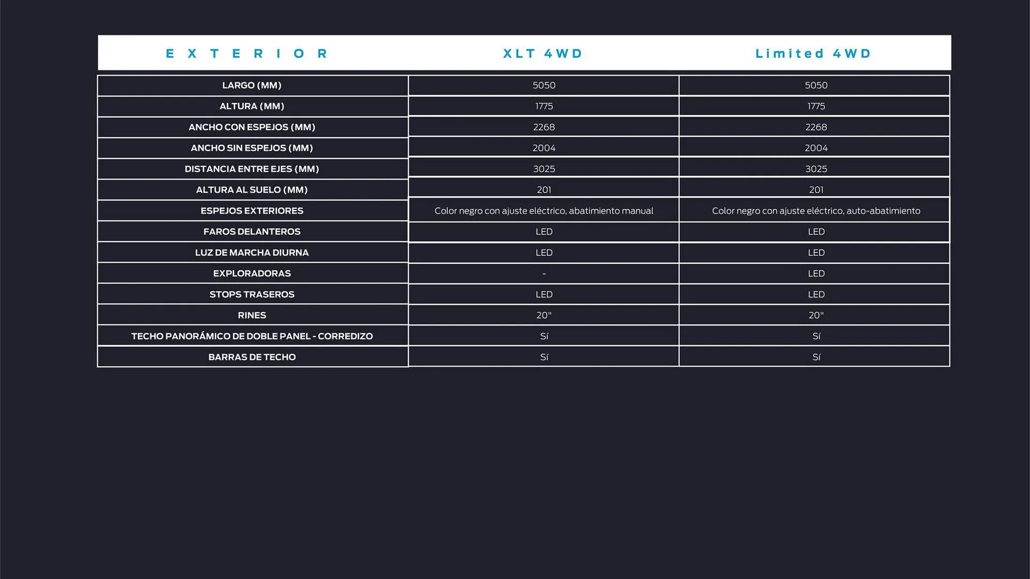Select the STOPS TRASEROS row label
This screenshot has width=1030, height=579.
(x=252, y=294)
